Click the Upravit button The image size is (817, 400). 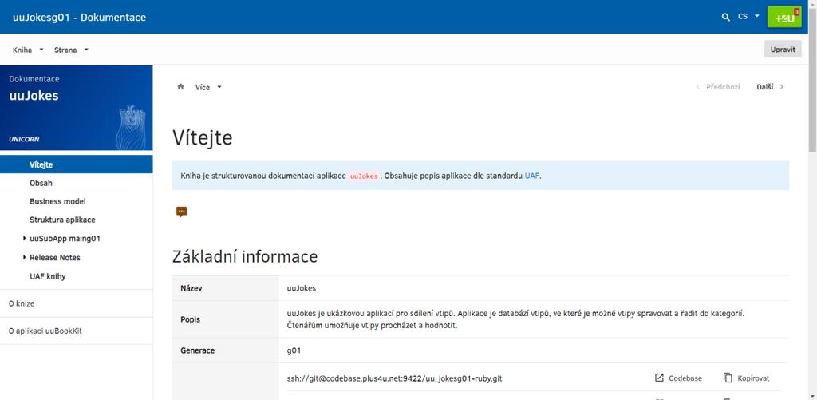[x=783, y=50]
